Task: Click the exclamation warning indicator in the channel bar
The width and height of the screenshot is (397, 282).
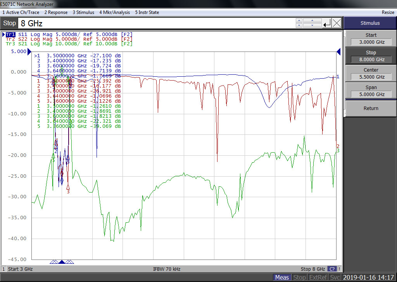Action: click(339, 269)
